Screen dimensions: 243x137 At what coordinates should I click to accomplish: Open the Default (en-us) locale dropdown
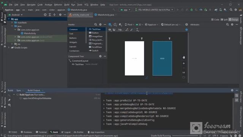[170, 24]
